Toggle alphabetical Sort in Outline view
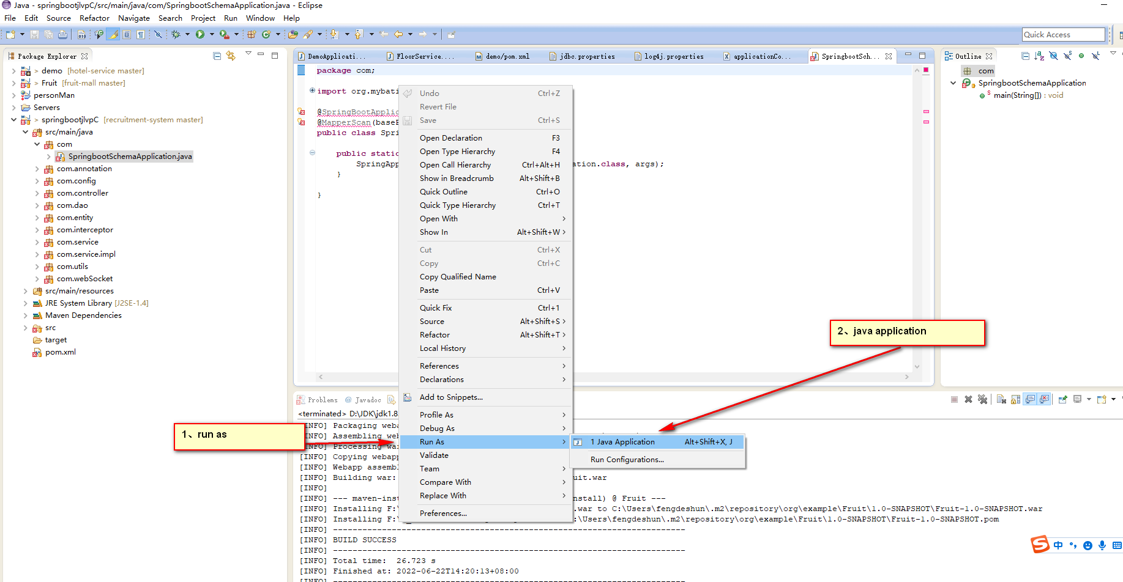This screenshot has height=582, width=1123. (1039, 56)
